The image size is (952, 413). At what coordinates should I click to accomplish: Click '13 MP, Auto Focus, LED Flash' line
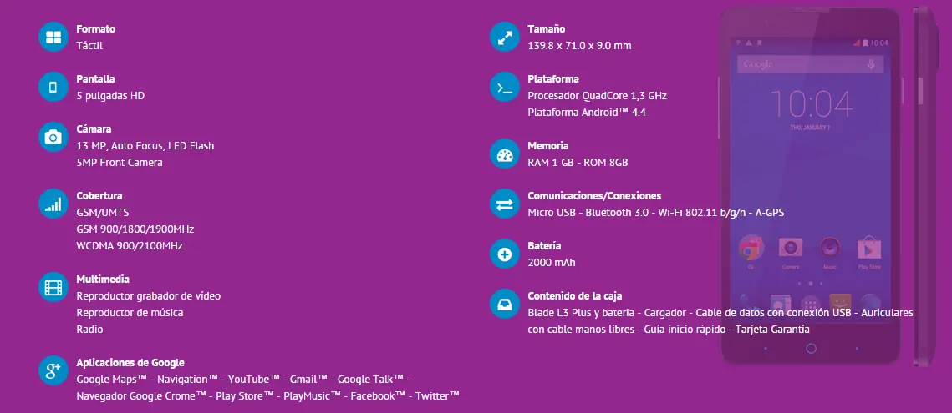145,145
